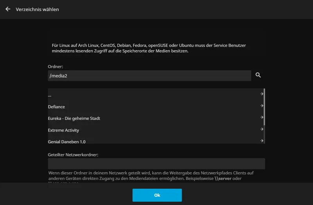Click the arrow icon for Extreme Activity

point(261,129)
